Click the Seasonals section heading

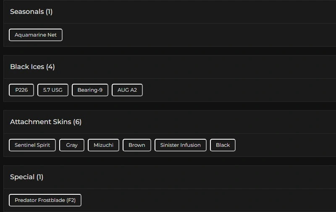coord(27,12)
